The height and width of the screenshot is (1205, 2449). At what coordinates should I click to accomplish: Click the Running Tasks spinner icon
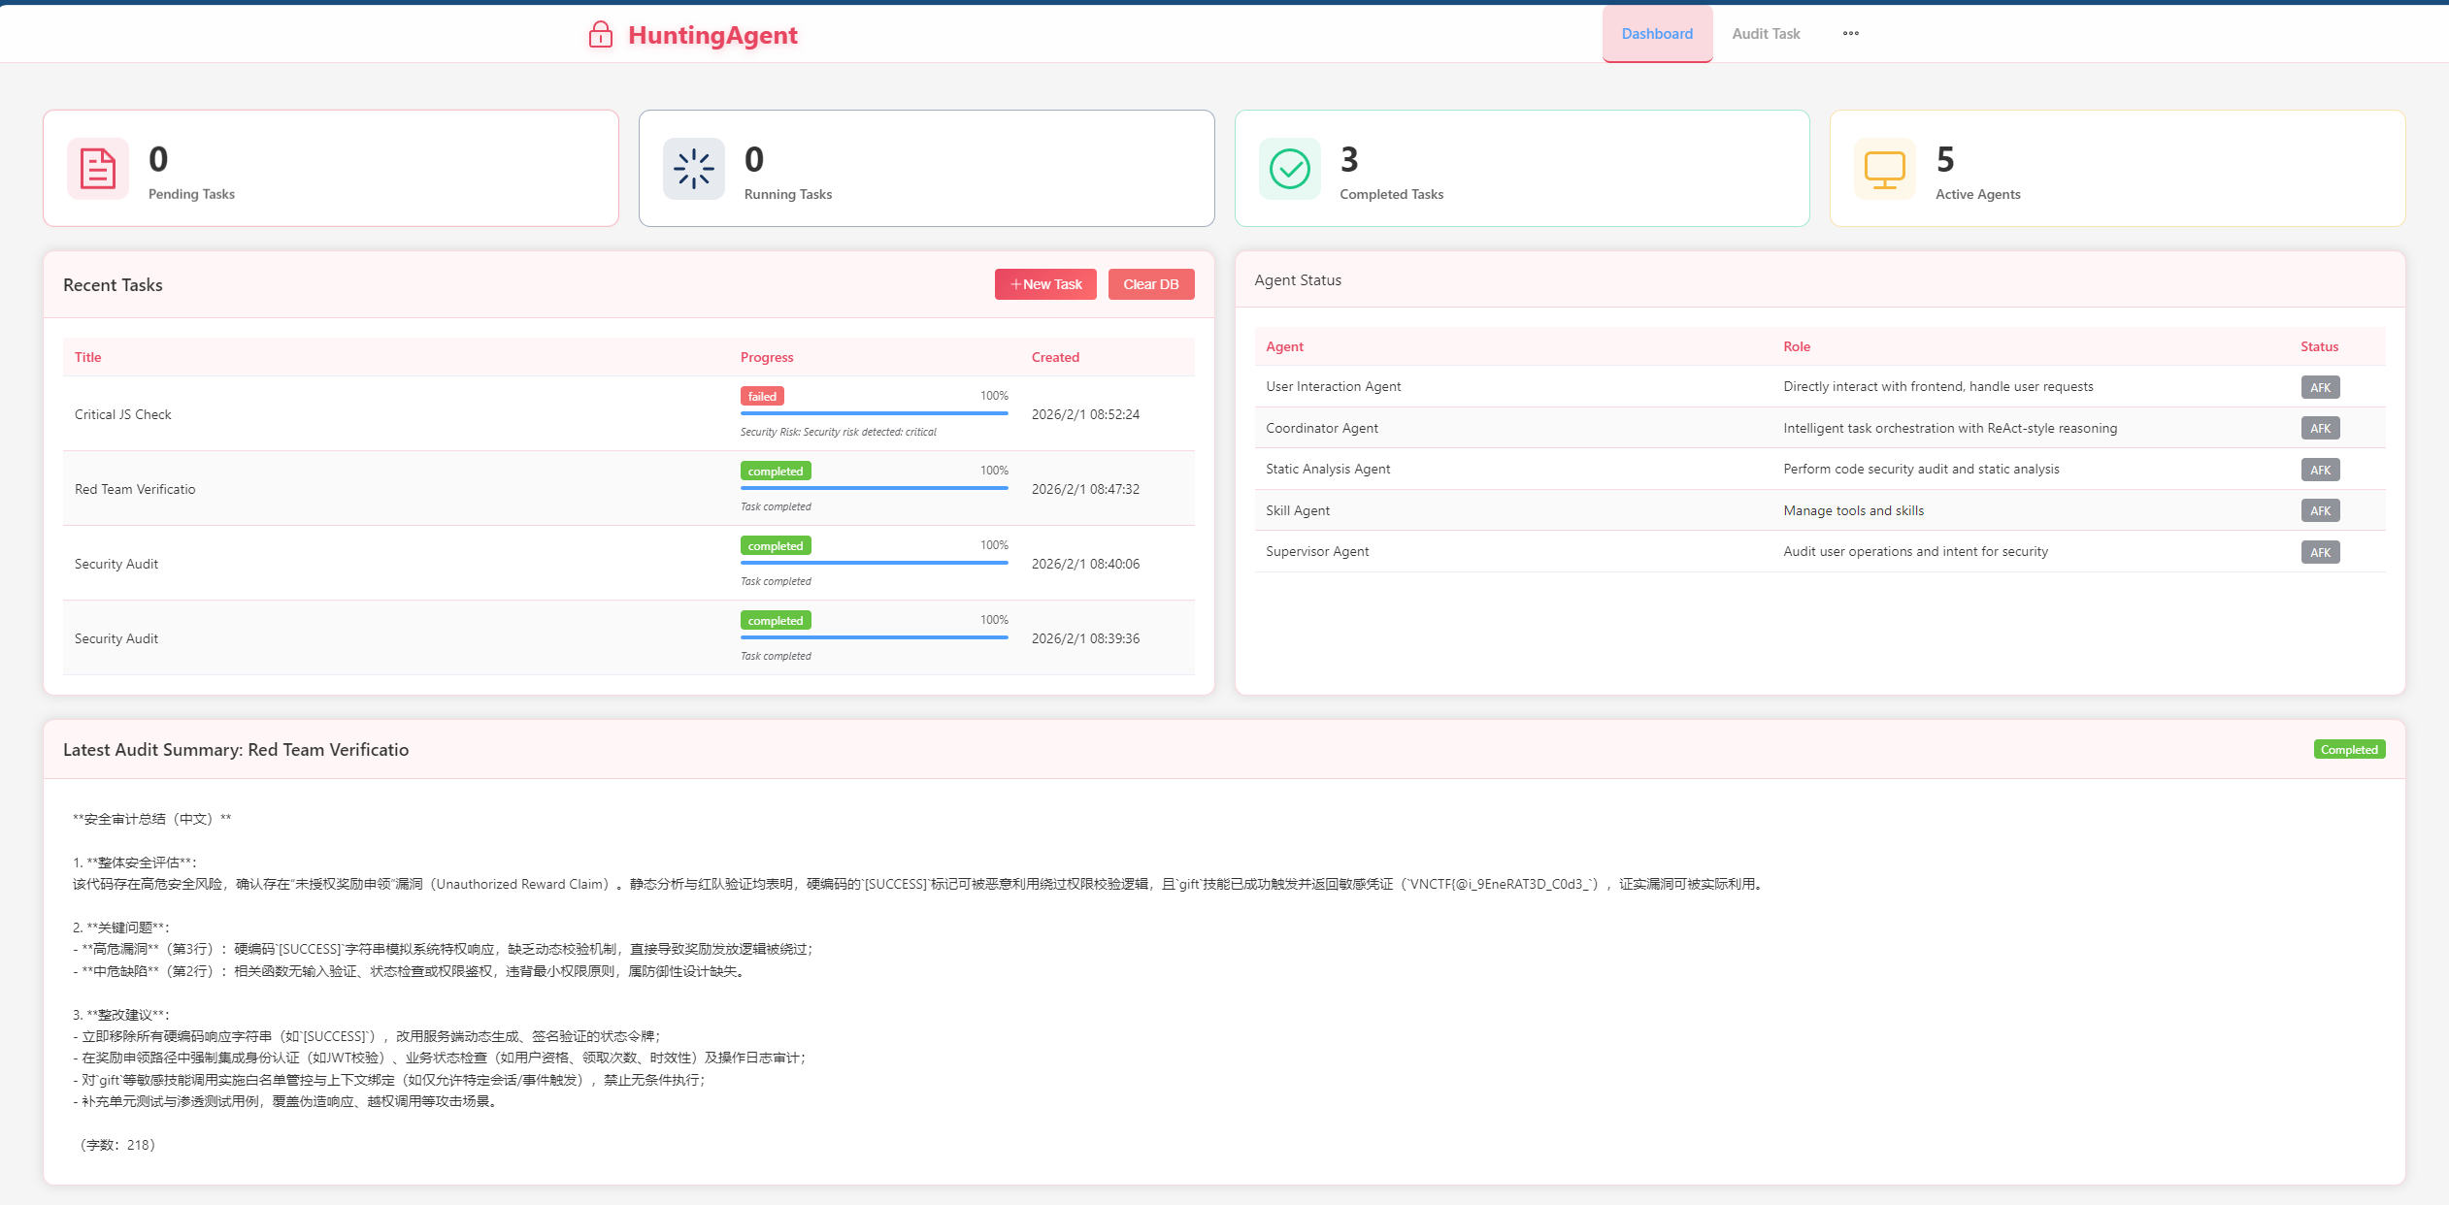coord(694,169)
